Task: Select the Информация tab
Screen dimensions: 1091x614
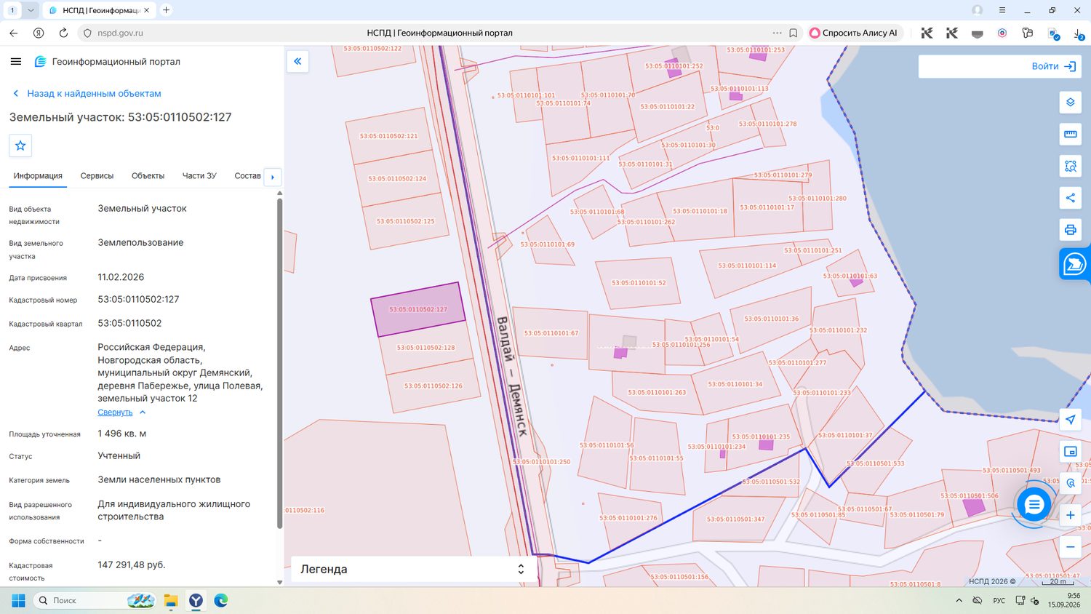Action: [38, 176]
